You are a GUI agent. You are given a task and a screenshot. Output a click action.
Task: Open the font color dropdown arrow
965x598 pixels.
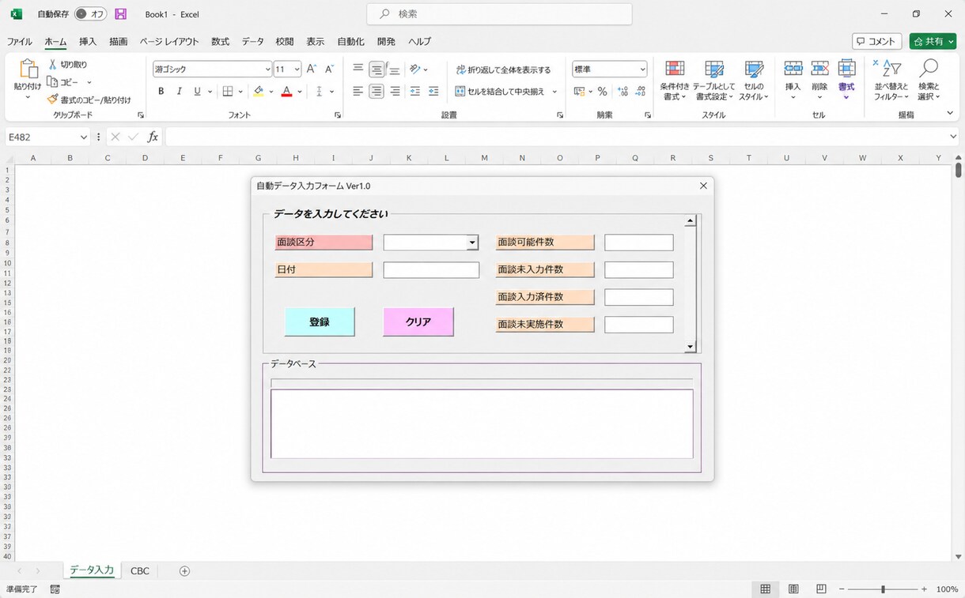(x=300, y=92)
